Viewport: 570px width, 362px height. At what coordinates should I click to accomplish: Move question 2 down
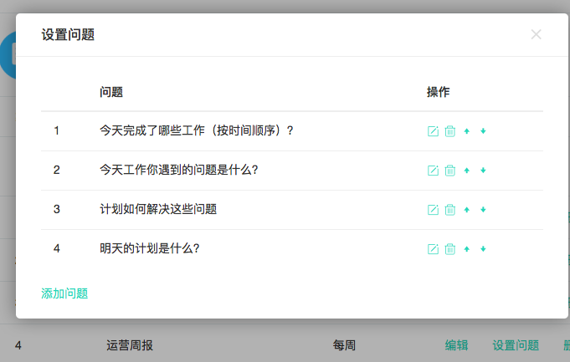pyautogui.click(x=483, y=171)
